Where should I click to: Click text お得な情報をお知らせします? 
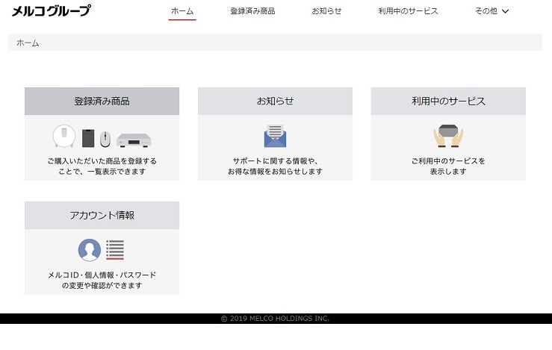[x=275, y=172]
